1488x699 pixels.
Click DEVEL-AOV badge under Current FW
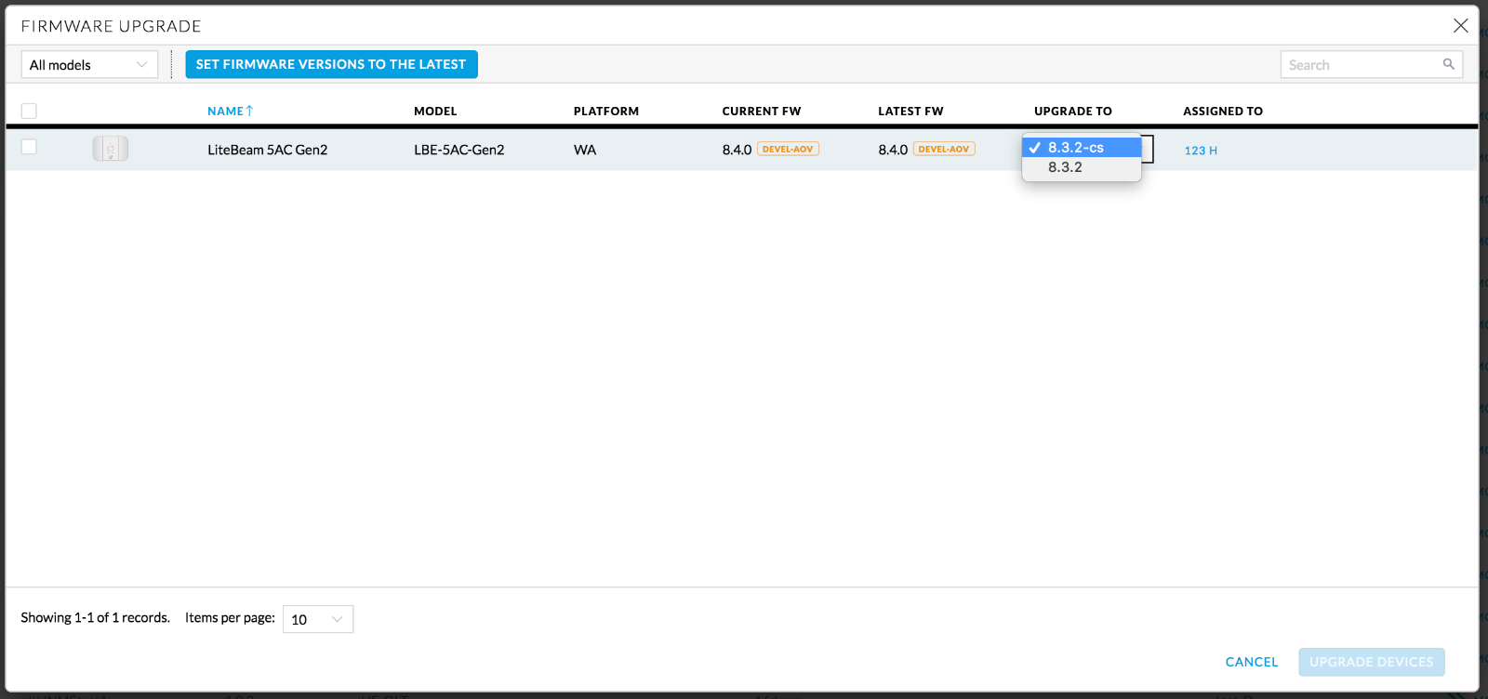tap(788, 149)
